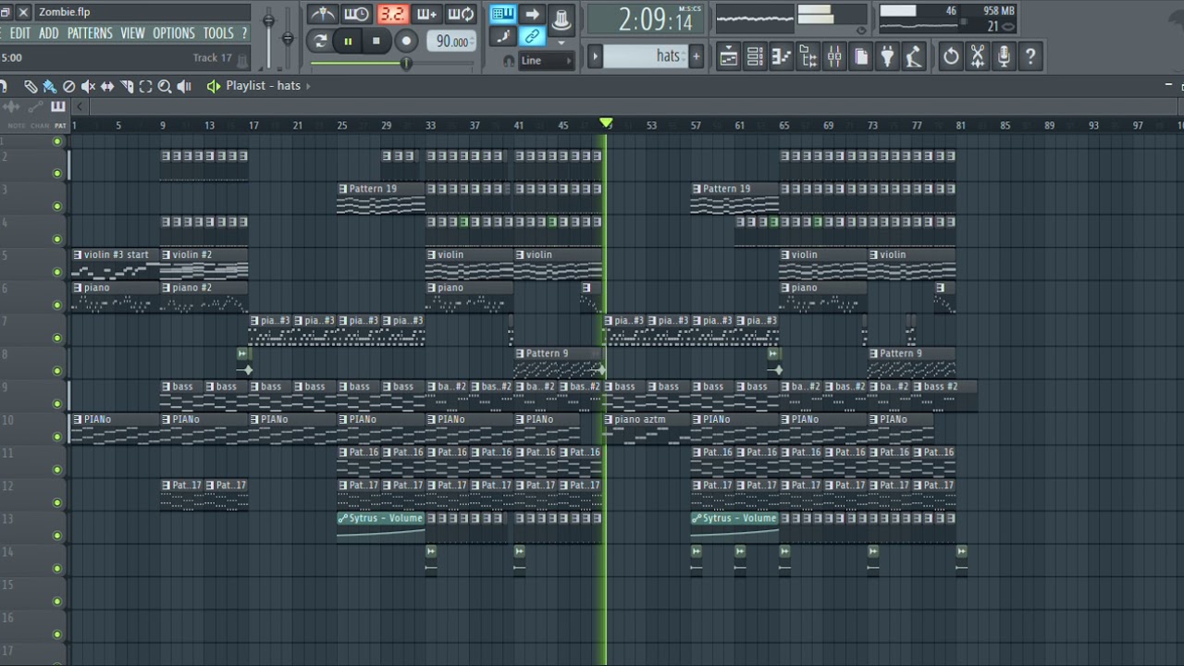Toggle loop recording icon
Image resolution: width=1184 pixels, height=666 pixels.
click(460, 14)
